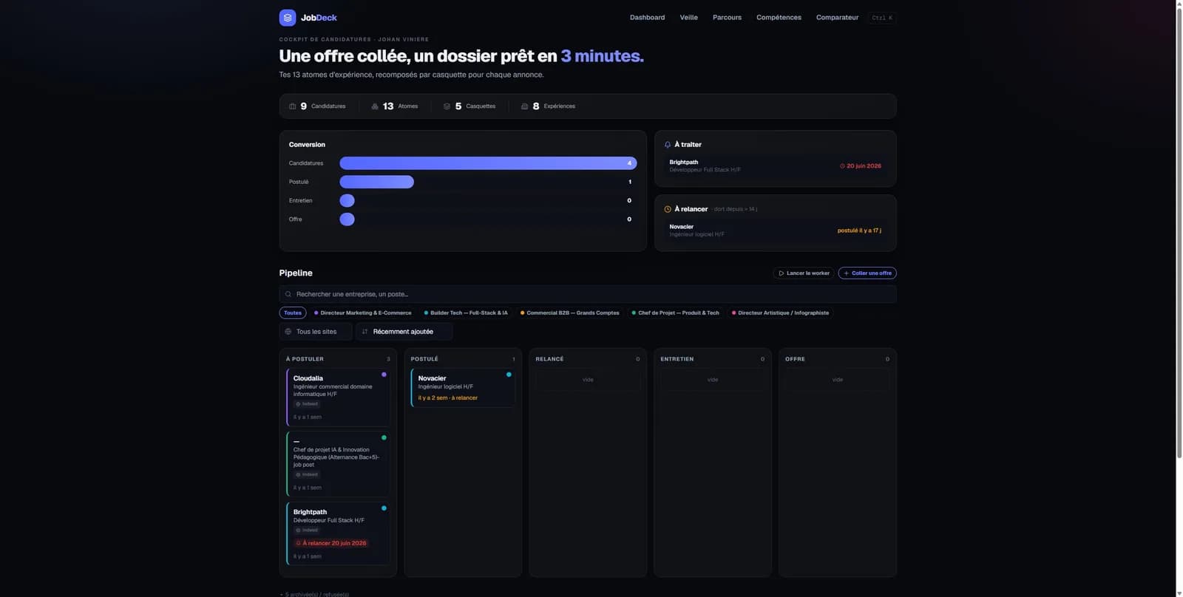This screenshot has height=597, width=1183.
Task: Filter by Directeur Artistique / Infographiste
Action: 780,313
